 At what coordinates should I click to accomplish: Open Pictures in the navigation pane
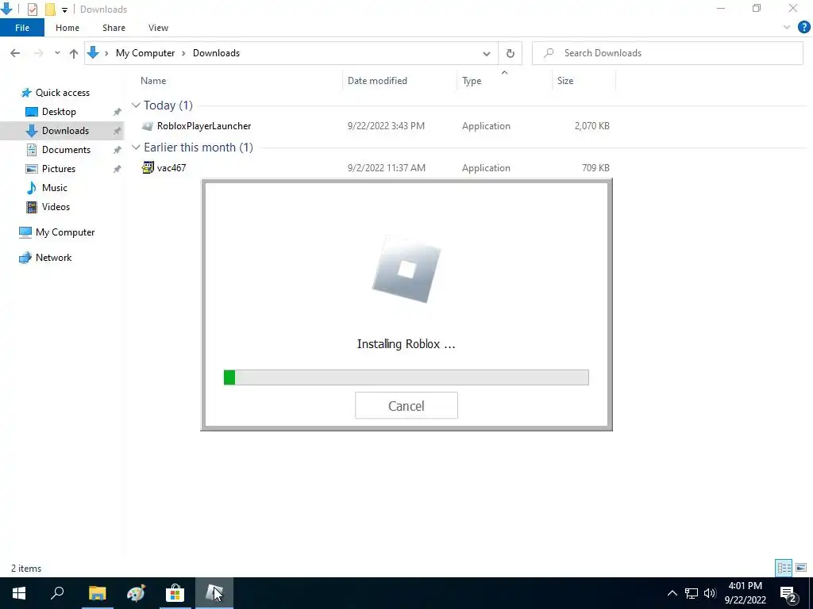[x=58, y=169]
